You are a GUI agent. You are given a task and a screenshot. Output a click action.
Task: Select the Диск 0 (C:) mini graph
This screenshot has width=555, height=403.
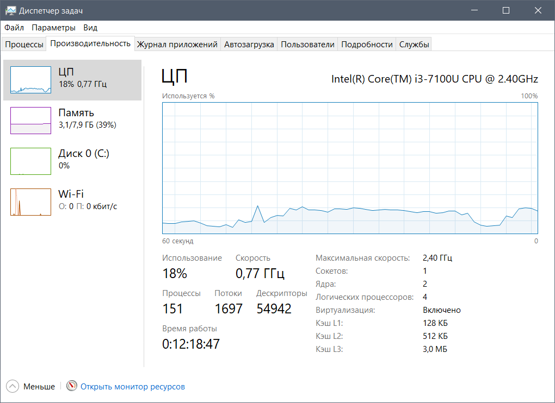click(31, 161)
